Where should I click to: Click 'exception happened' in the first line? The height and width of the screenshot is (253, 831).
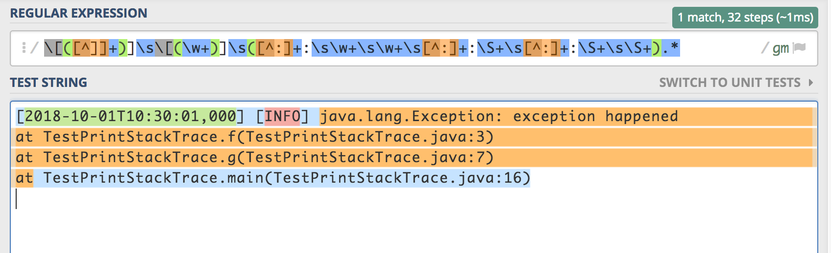[595, 116]
